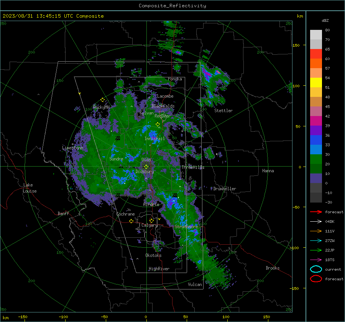Click yellow diamond marker above Calgary label
345x322 pixels.
151,221
